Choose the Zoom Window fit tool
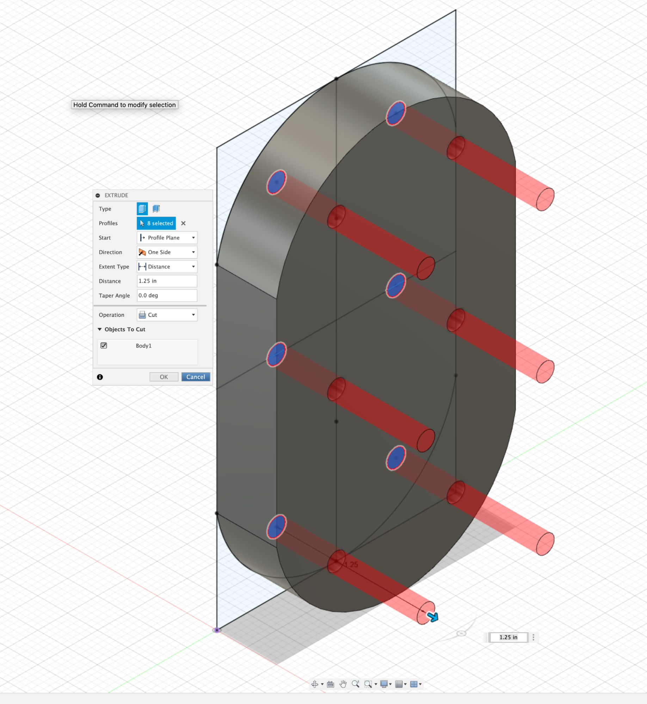The image size is (647, 704). click(x=368, y=684)
